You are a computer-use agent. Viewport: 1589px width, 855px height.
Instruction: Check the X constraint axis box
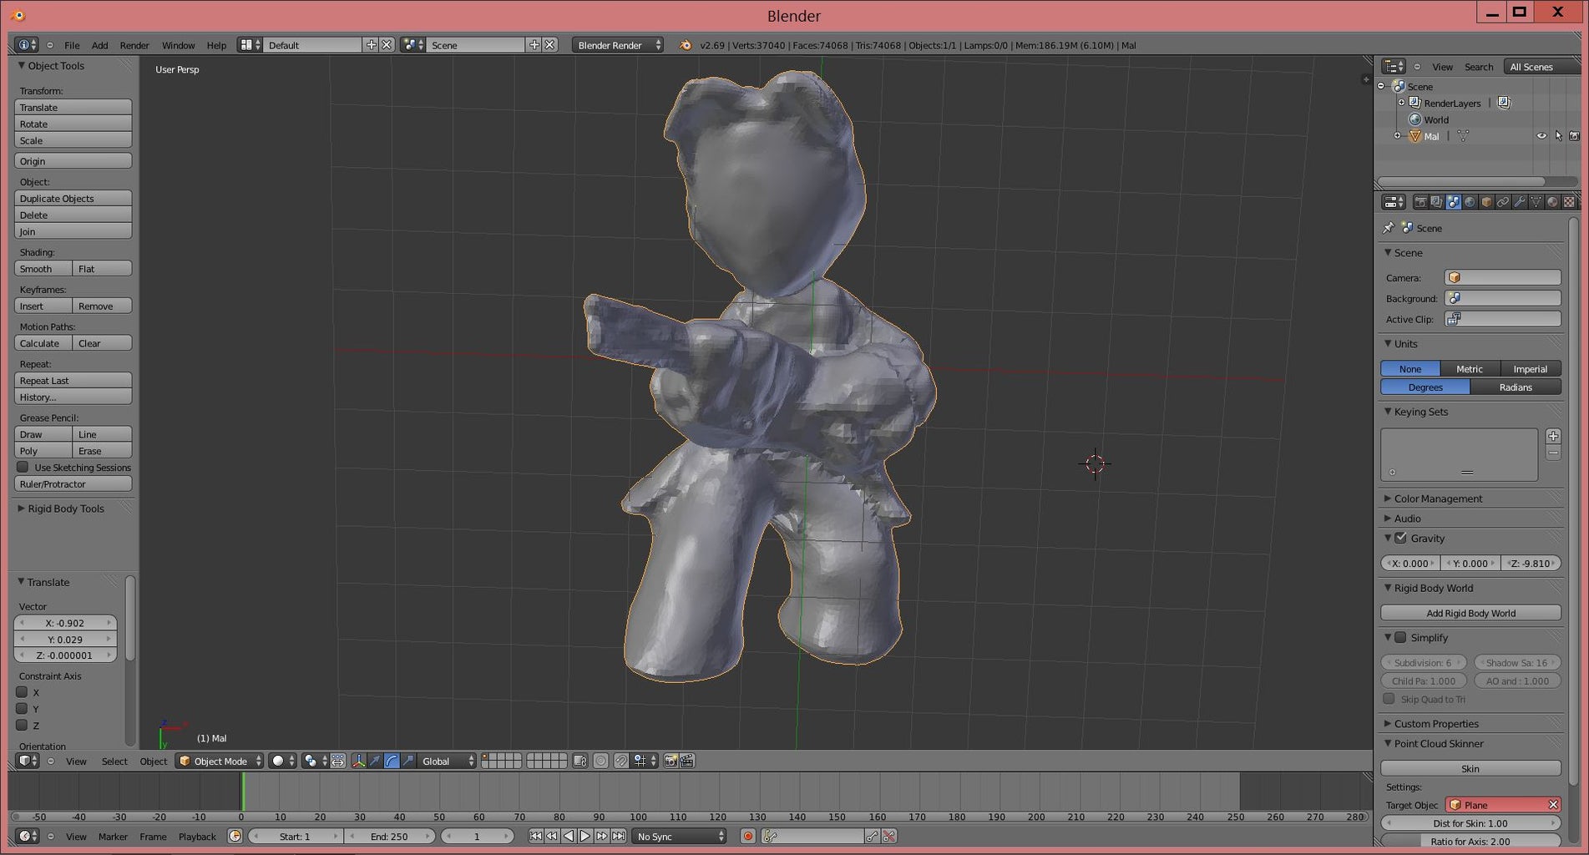click(x=23, y=692)
